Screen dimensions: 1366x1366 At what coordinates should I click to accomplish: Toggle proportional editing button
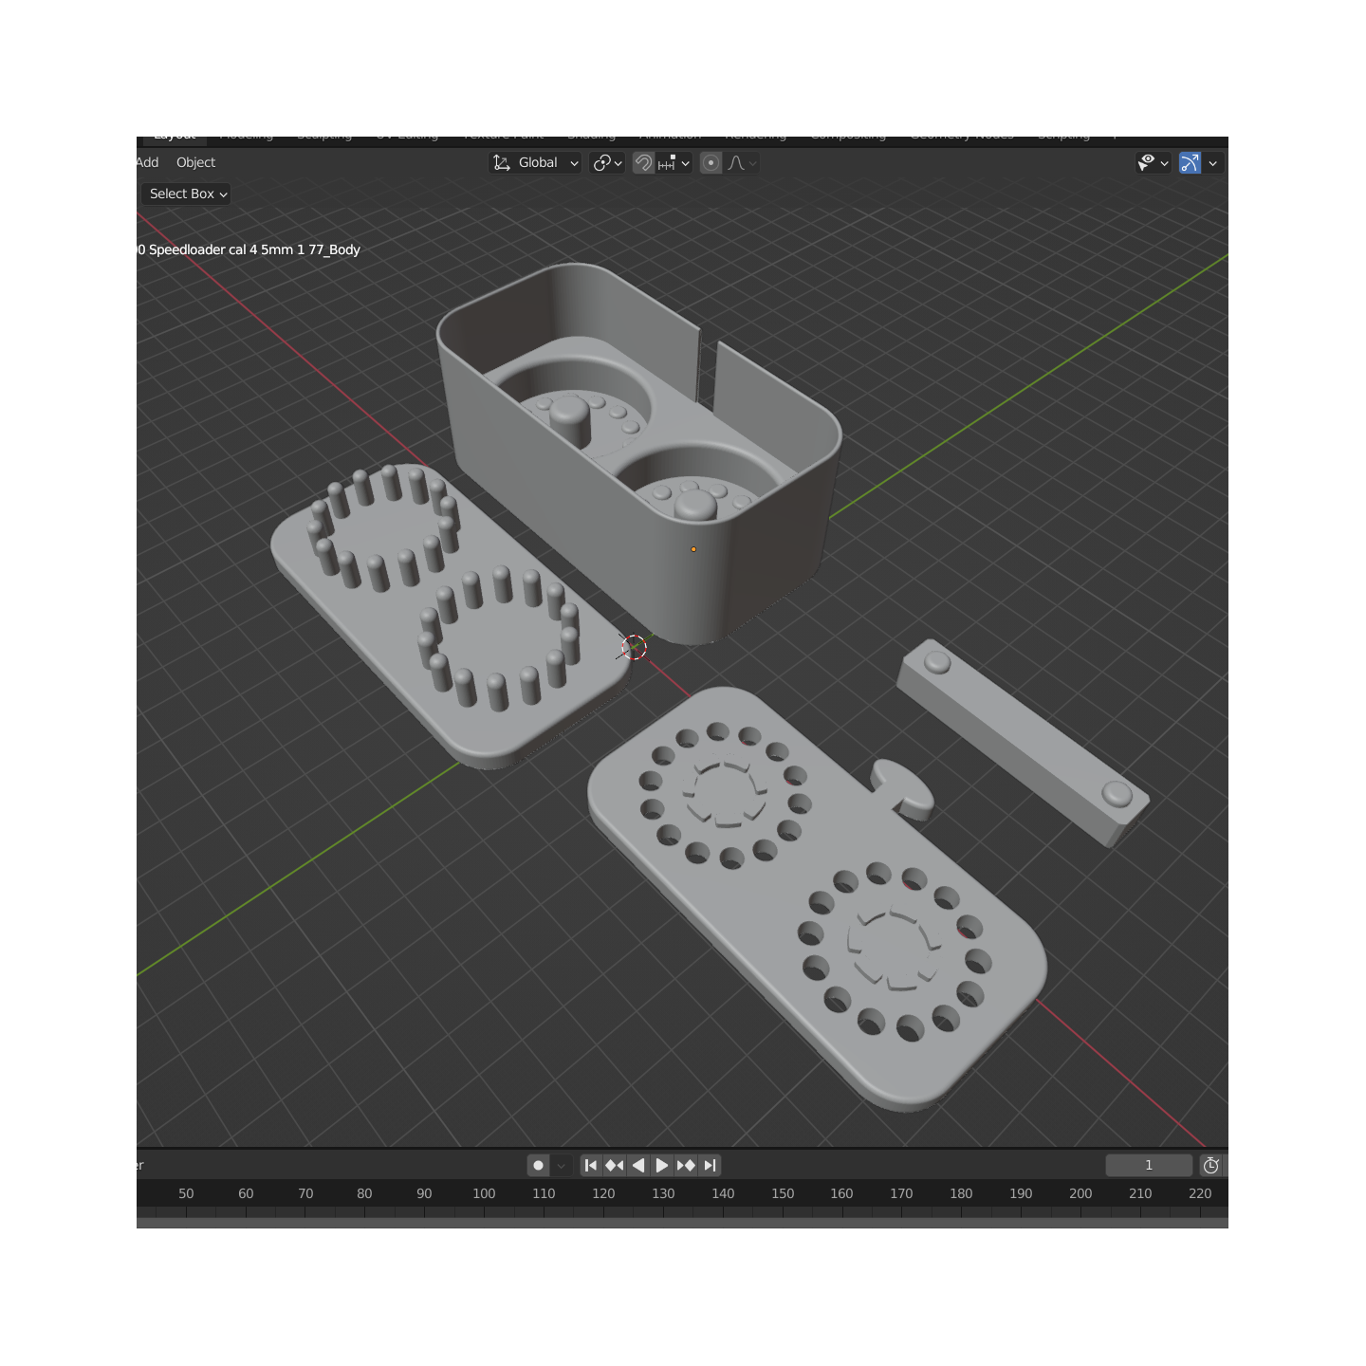711,163
